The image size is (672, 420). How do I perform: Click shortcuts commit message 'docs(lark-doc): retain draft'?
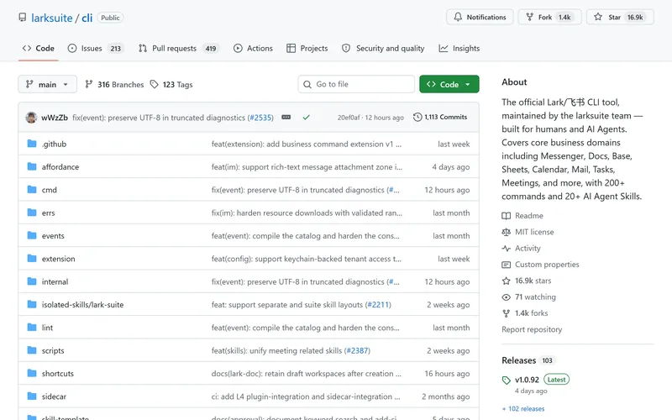pos(306,374)
